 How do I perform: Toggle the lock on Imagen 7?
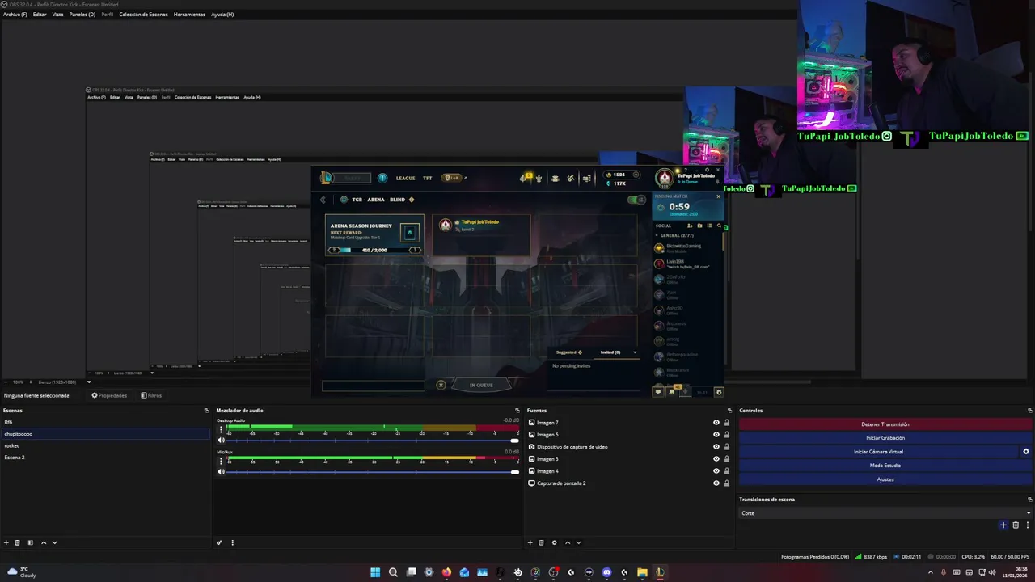click(727, 423)
